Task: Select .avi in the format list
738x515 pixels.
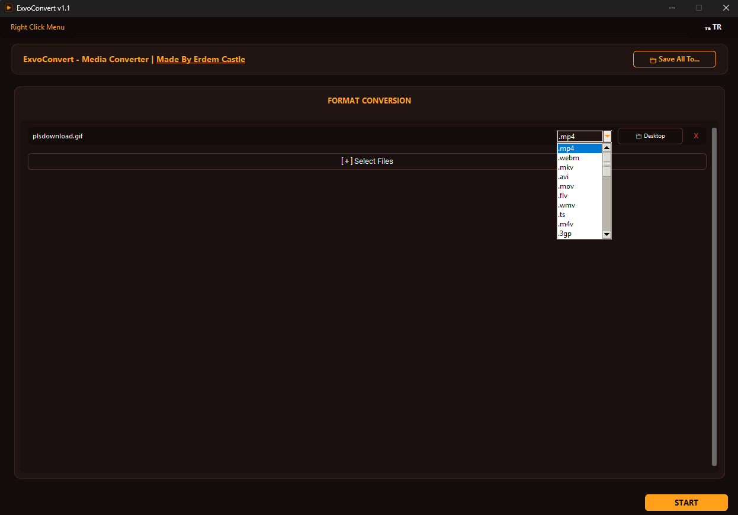Action: click(x=580, y=177)
